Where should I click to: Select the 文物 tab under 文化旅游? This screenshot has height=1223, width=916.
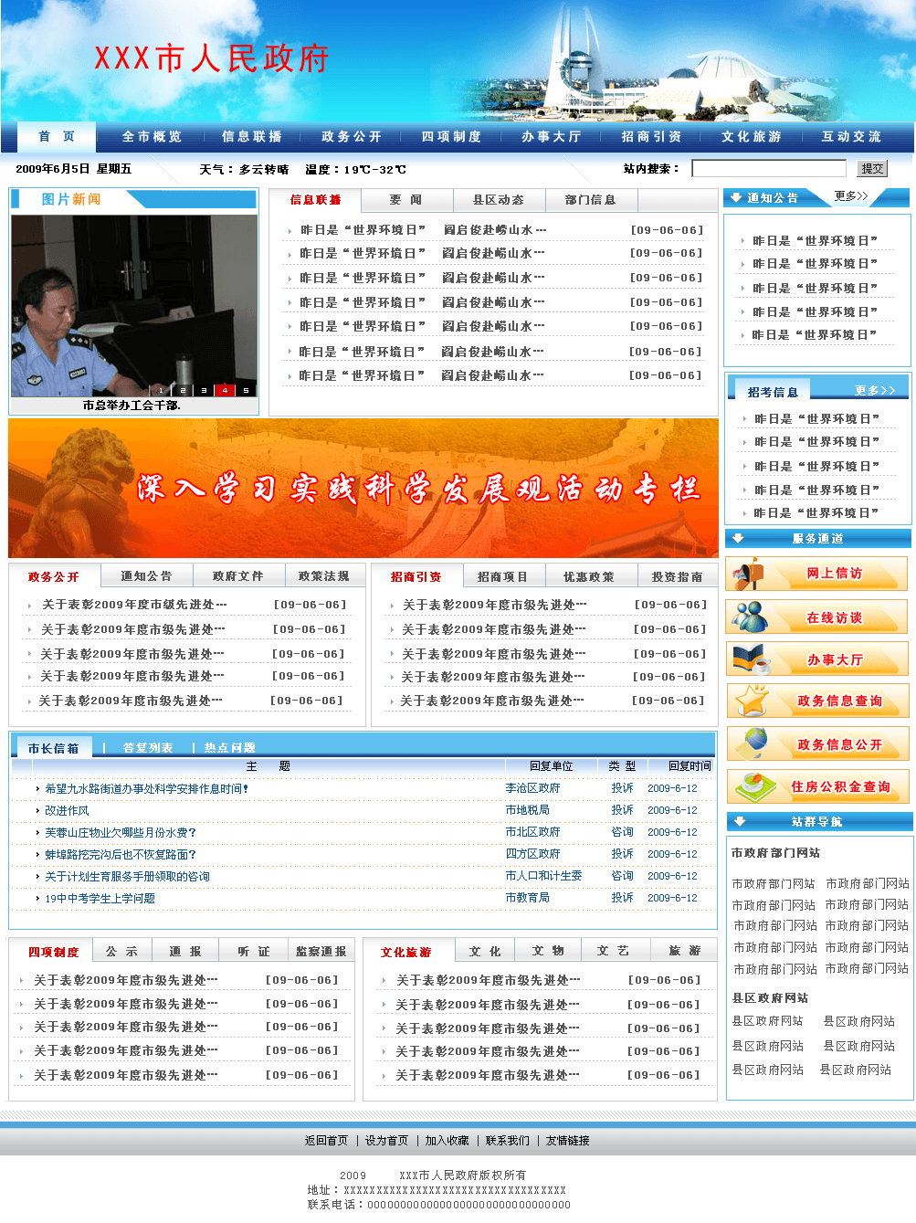pos(547,950)
